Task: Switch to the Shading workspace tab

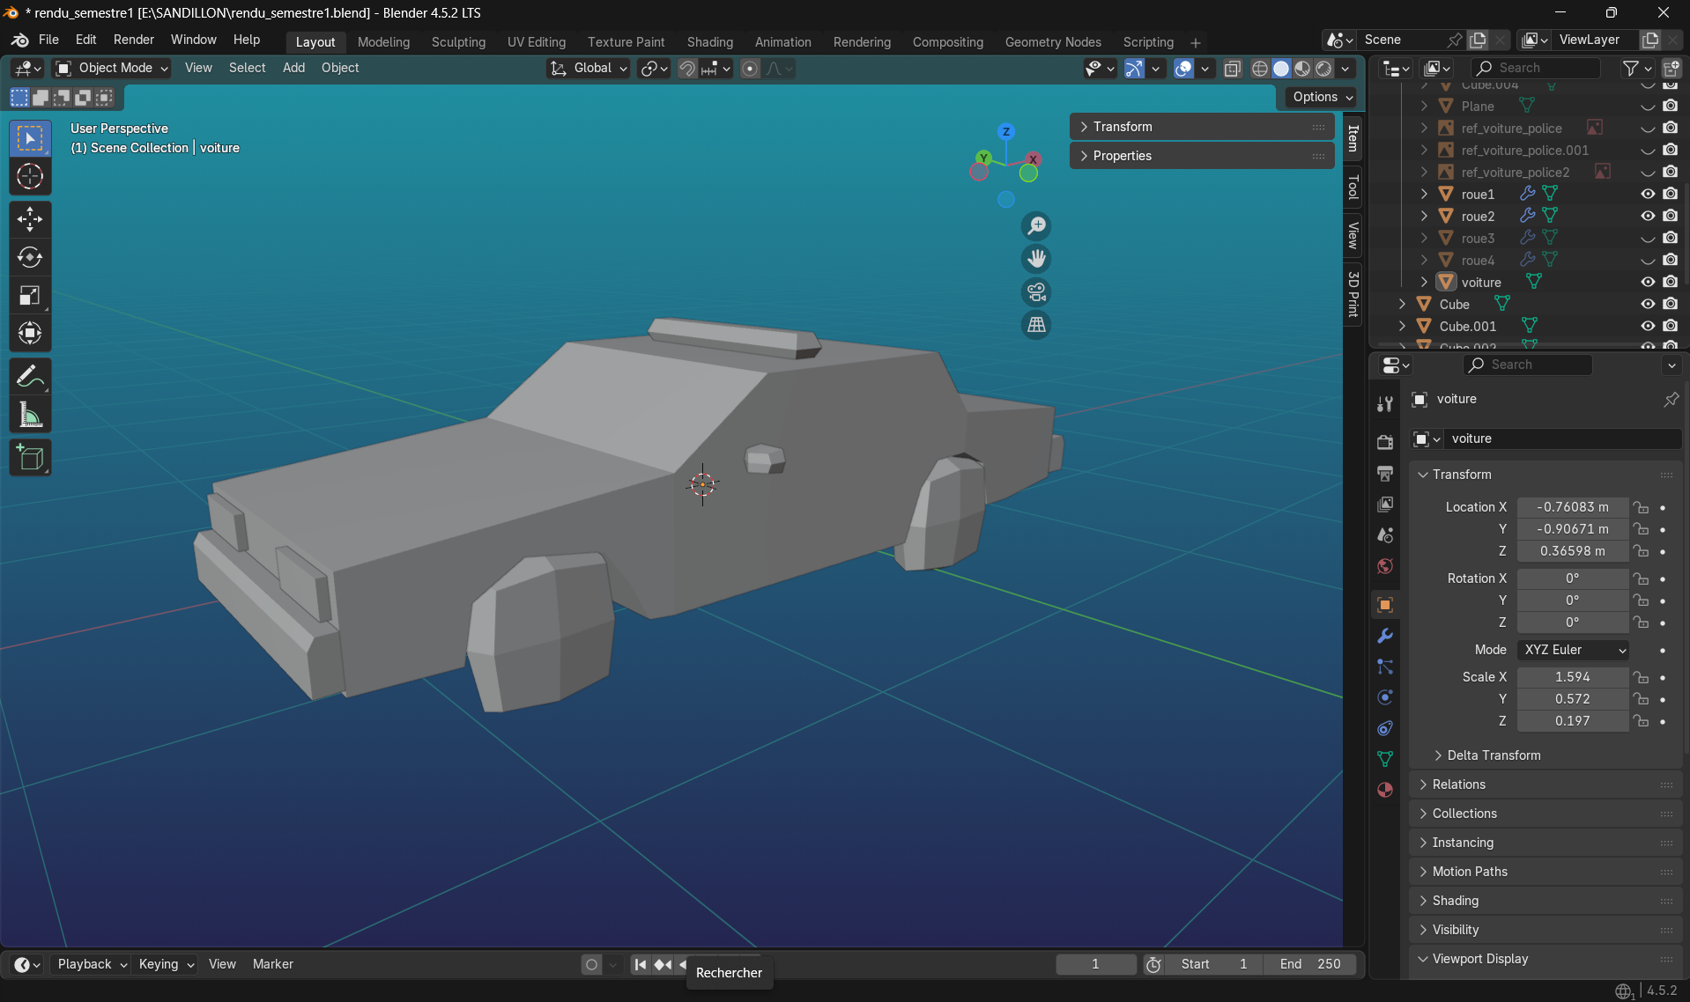Action: pos(709,41)
